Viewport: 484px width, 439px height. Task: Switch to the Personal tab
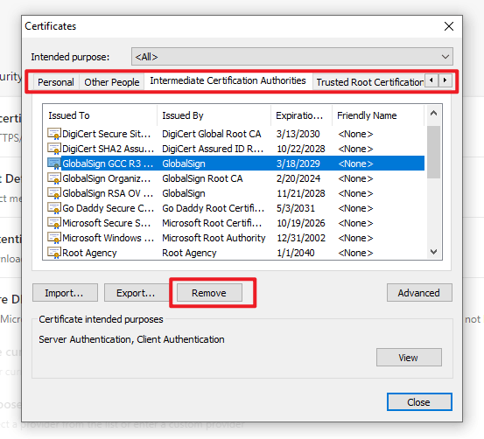pos(56,82)
